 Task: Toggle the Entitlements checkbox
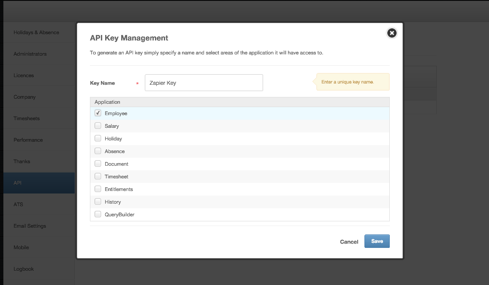tap(98, 189)
